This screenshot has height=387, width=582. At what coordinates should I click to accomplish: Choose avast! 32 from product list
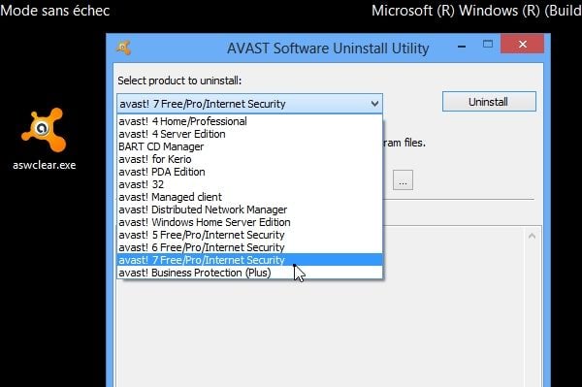click(249, 184)
